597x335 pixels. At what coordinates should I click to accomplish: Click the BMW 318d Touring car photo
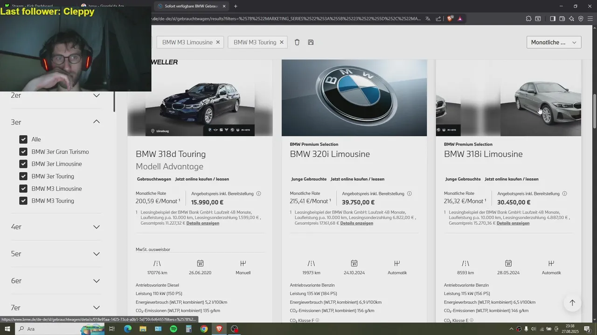[200, 105]
